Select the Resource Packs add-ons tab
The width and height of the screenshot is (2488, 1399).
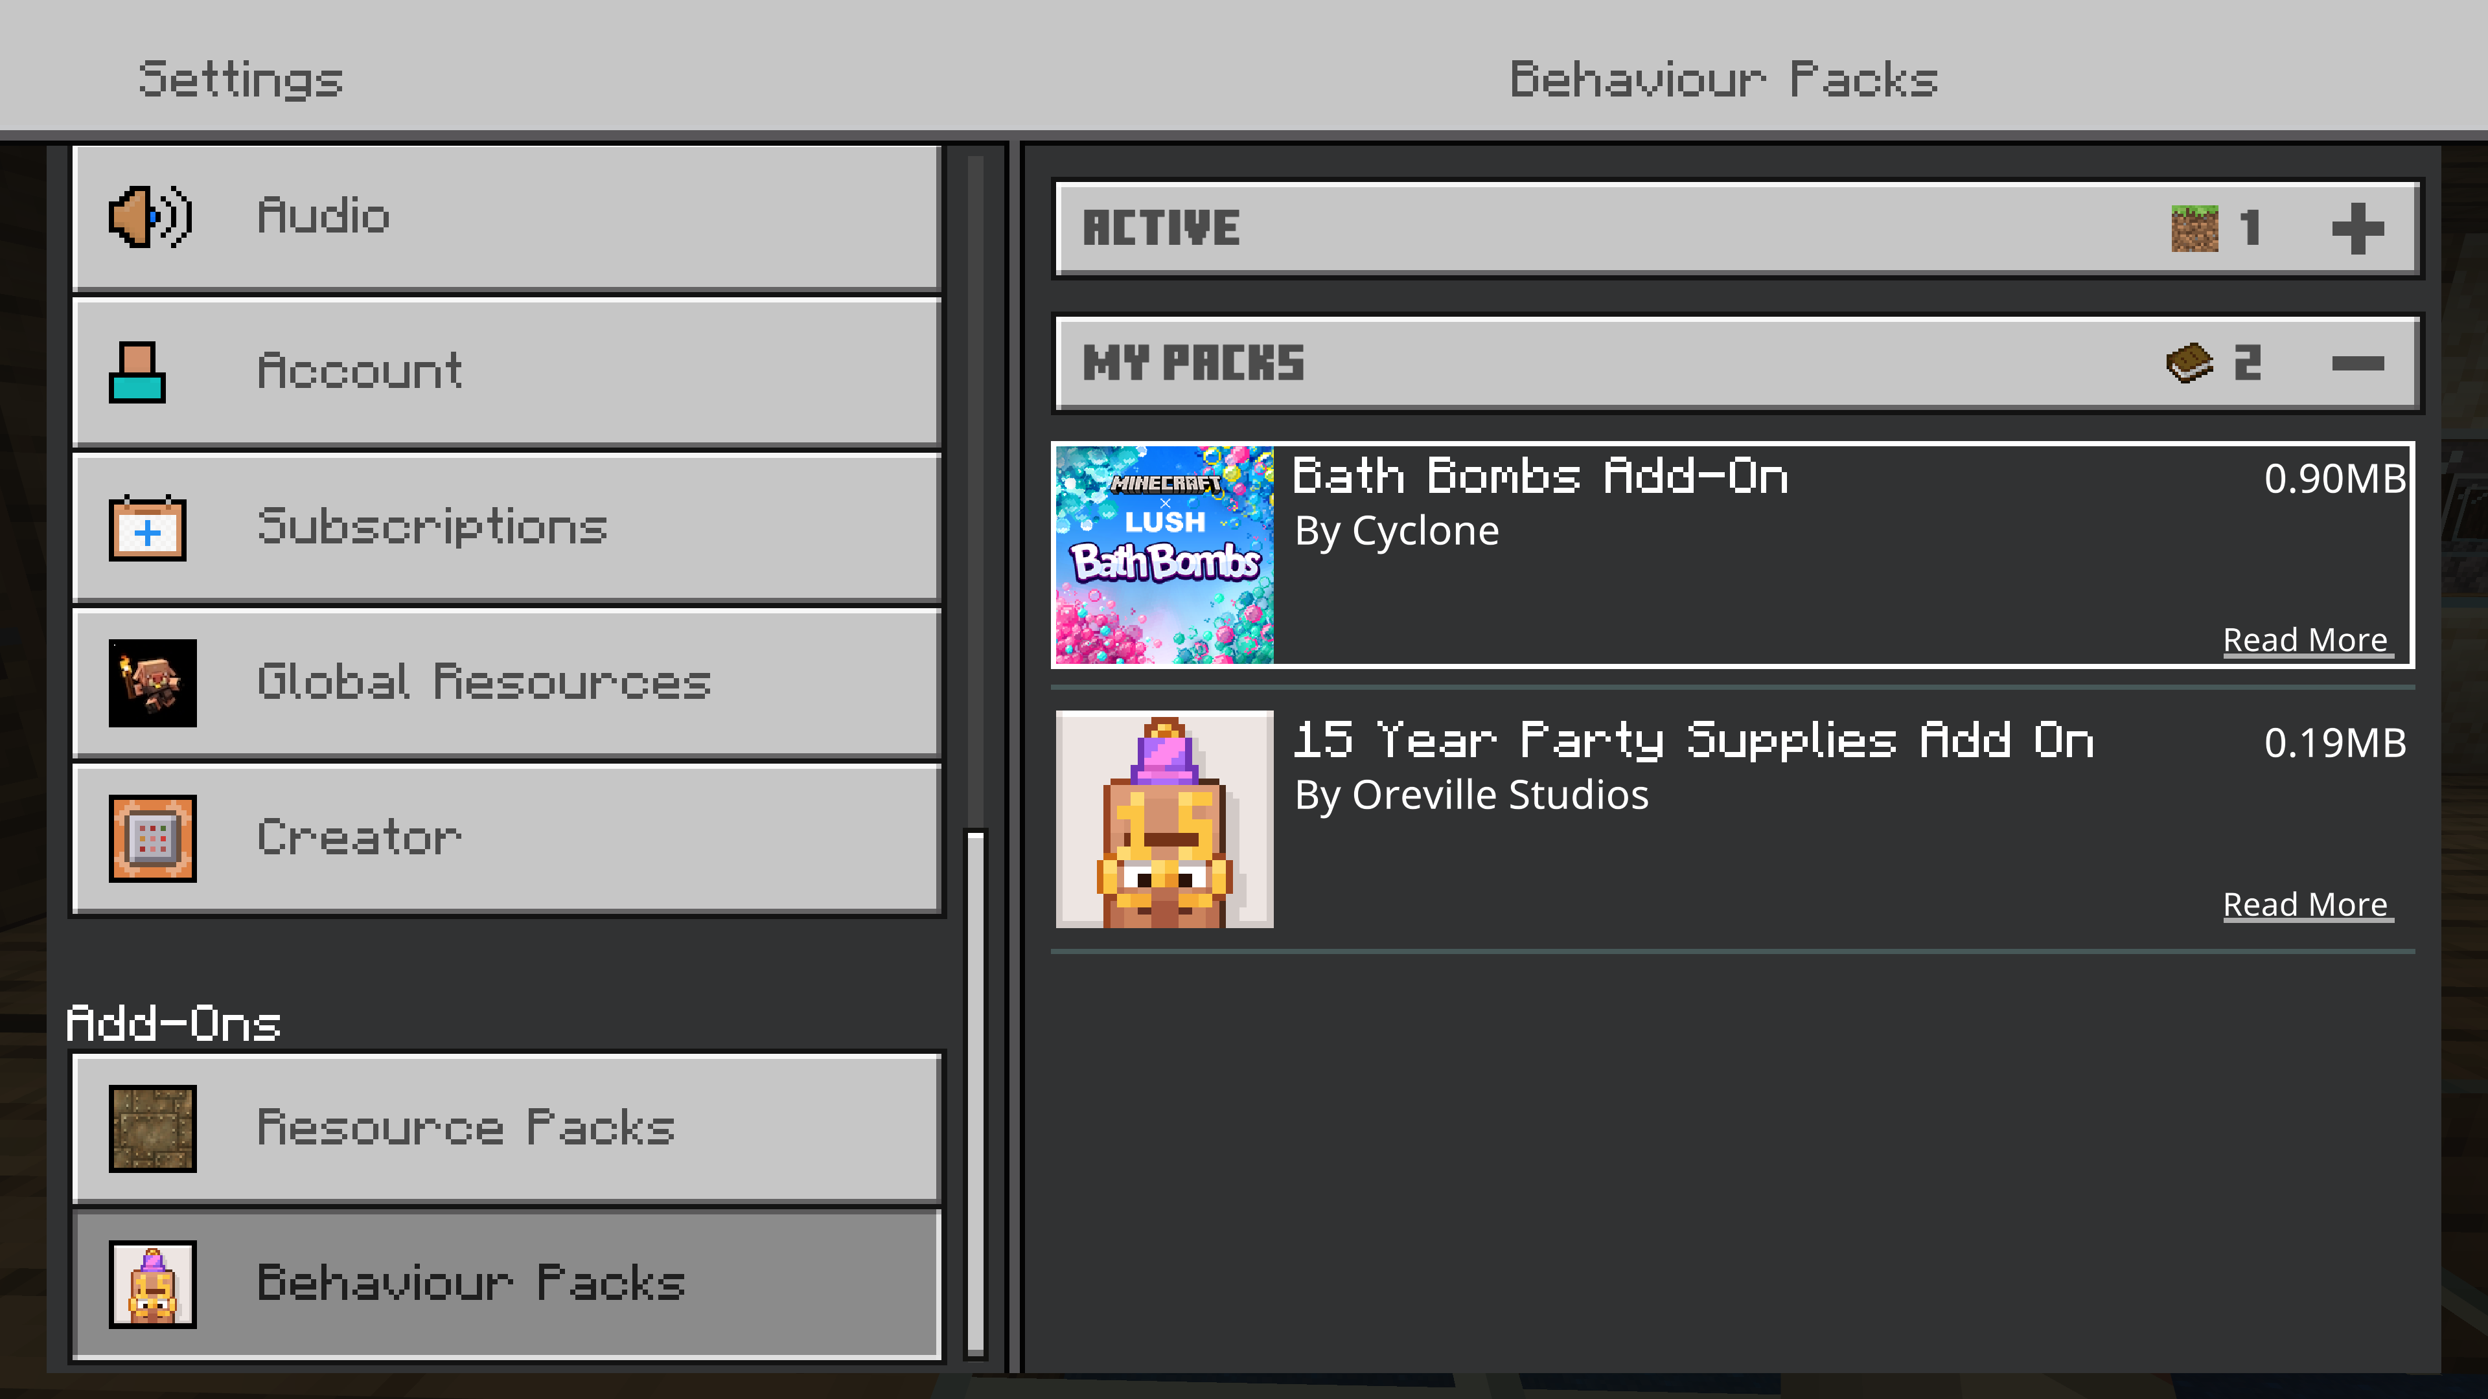[x=506, y=1129]
